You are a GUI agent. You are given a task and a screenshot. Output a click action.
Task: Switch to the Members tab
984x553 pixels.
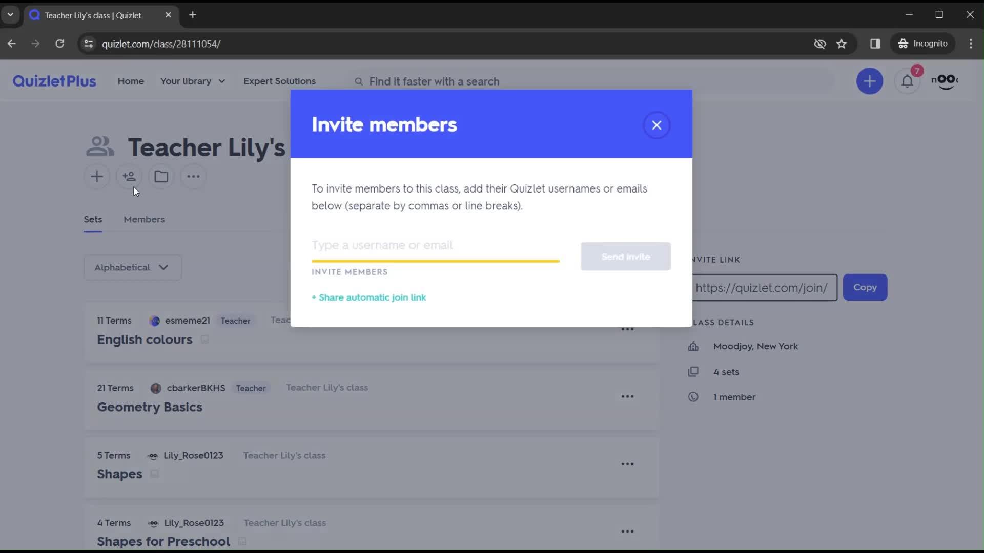pos(144,219)
